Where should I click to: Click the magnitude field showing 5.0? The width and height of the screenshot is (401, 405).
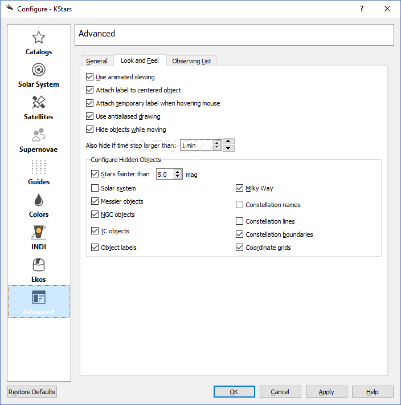coord(165,175)
